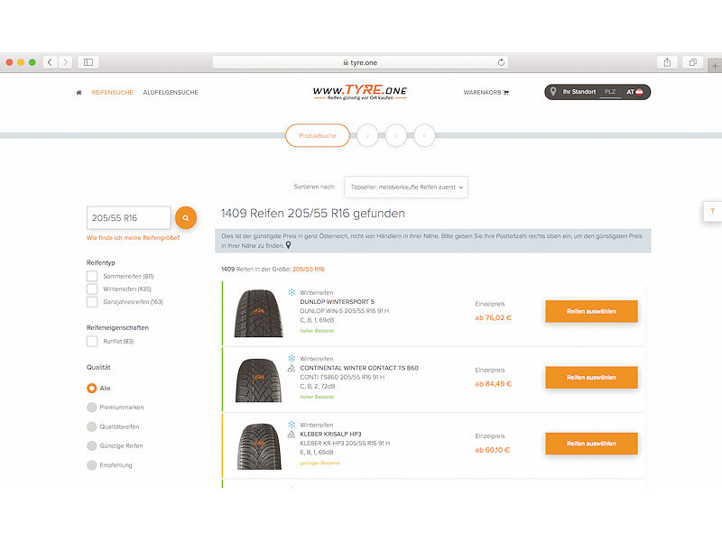Viewport: 722px width, 541px height.
Task: Click the home icon in navigation
Action: [x=79, y=93]
